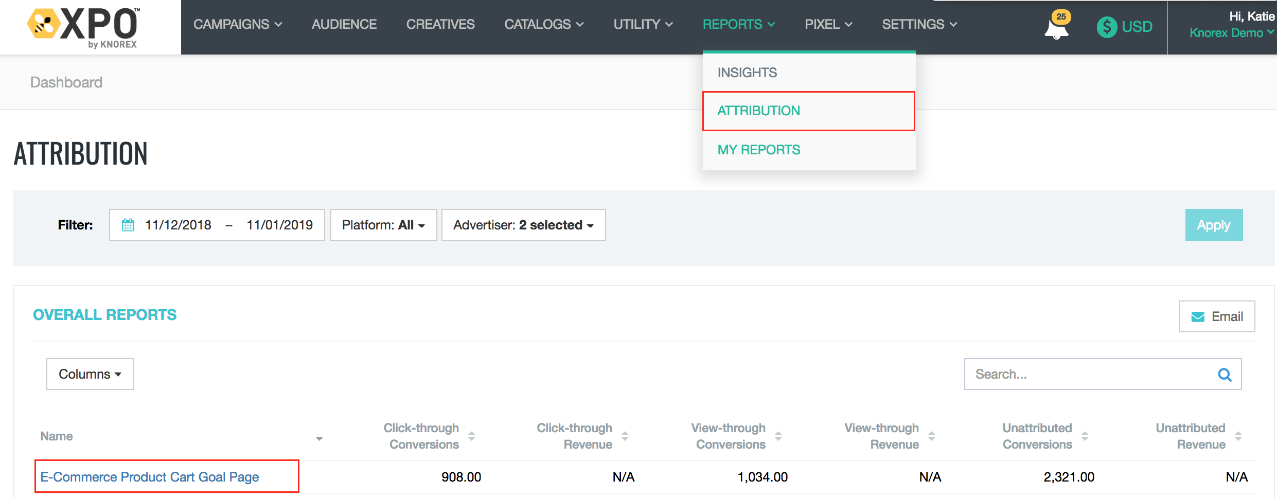
Task: Sort by Unattributed Conversions column arrows
Action: (1085, 436)
